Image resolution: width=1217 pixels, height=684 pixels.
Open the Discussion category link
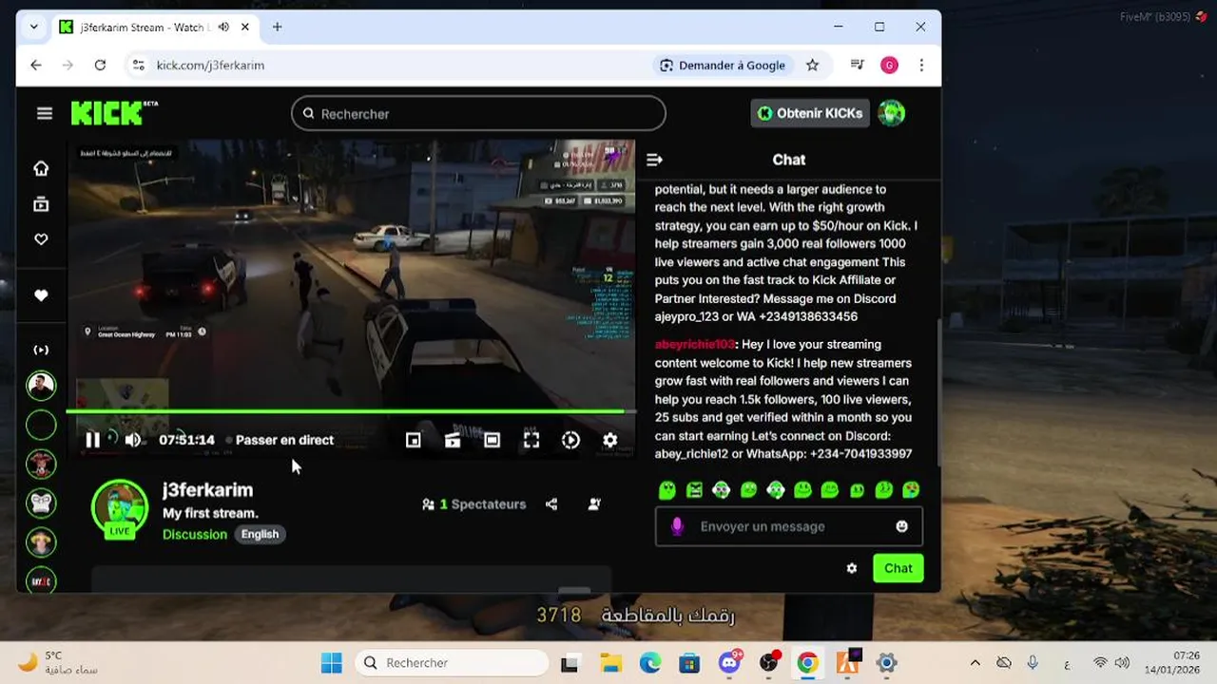coord(195,534)
